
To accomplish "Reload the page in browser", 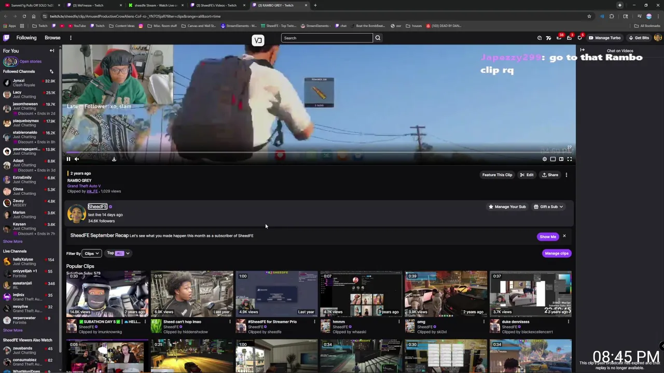I will coord(24,16).
